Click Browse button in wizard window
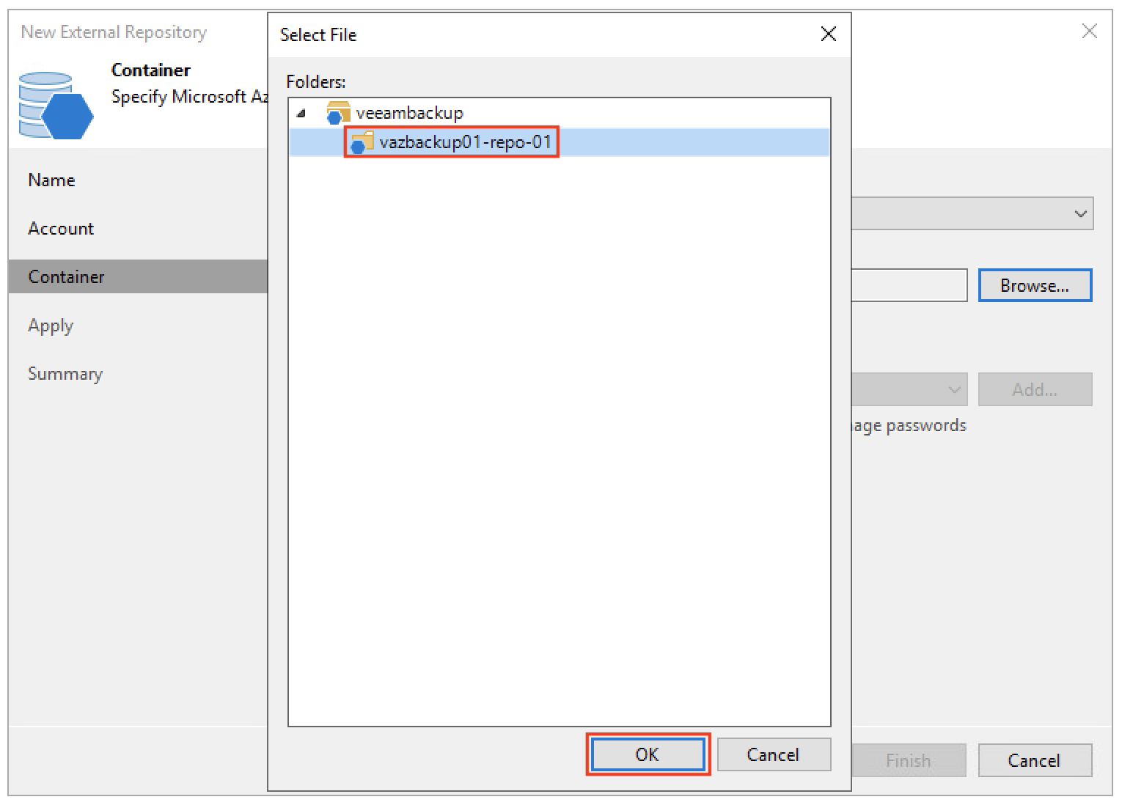Screen dimensions: 1122x805 point(1035,285)
